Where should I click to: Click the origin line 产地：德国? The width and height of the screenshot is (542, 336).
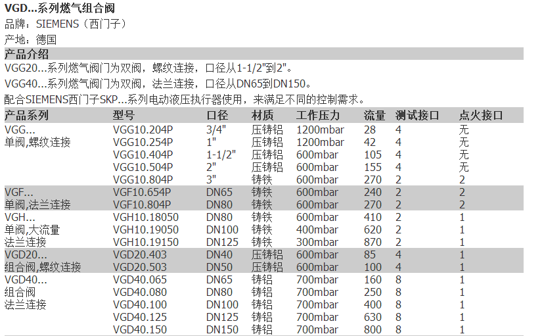coord(30,39)
